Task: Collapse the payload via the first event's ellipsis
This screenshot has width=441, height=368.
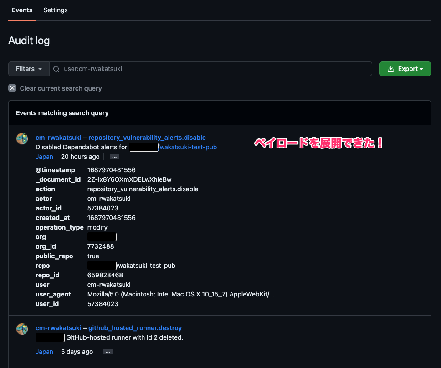Action: tap(114, 157)
